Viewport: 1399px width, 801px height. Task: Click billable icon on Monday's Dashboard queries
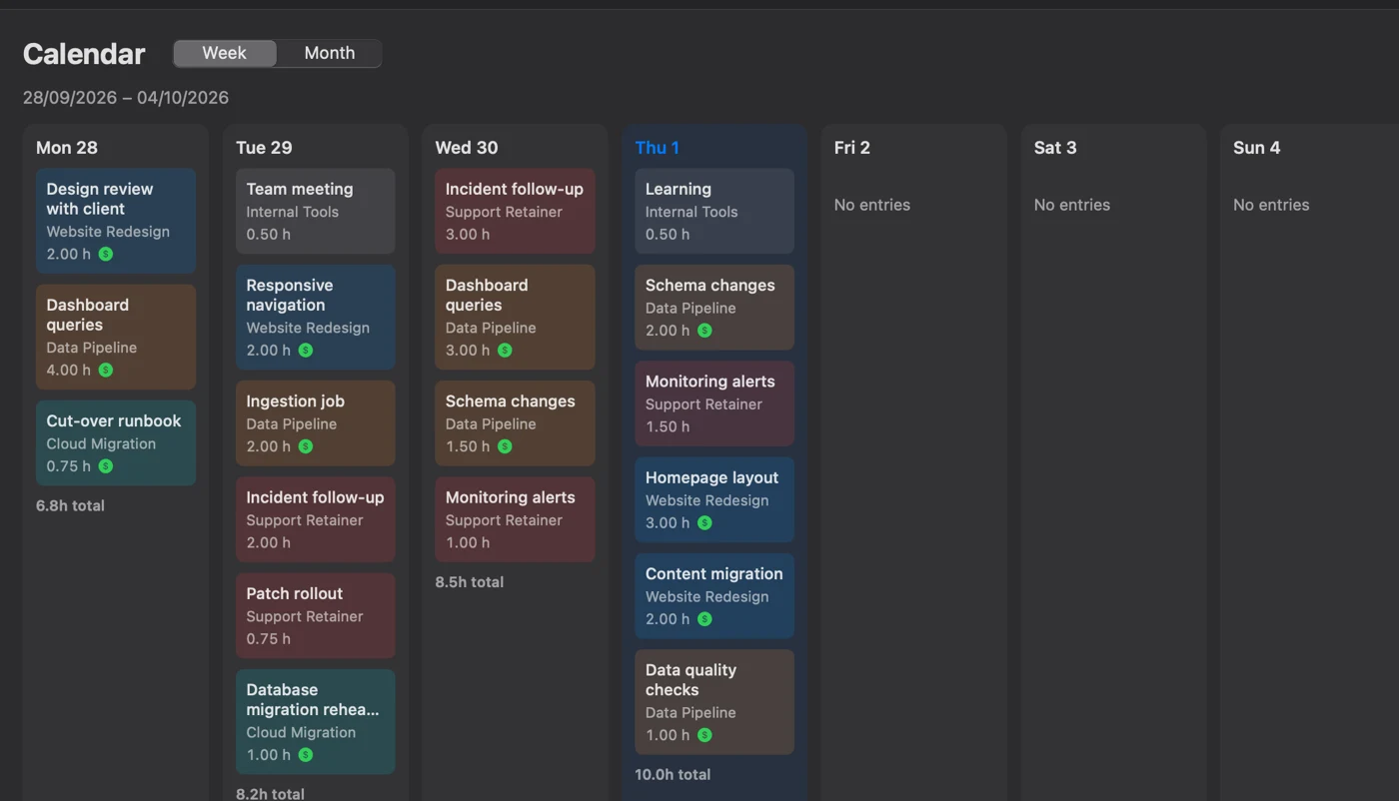tap(106, 370)
